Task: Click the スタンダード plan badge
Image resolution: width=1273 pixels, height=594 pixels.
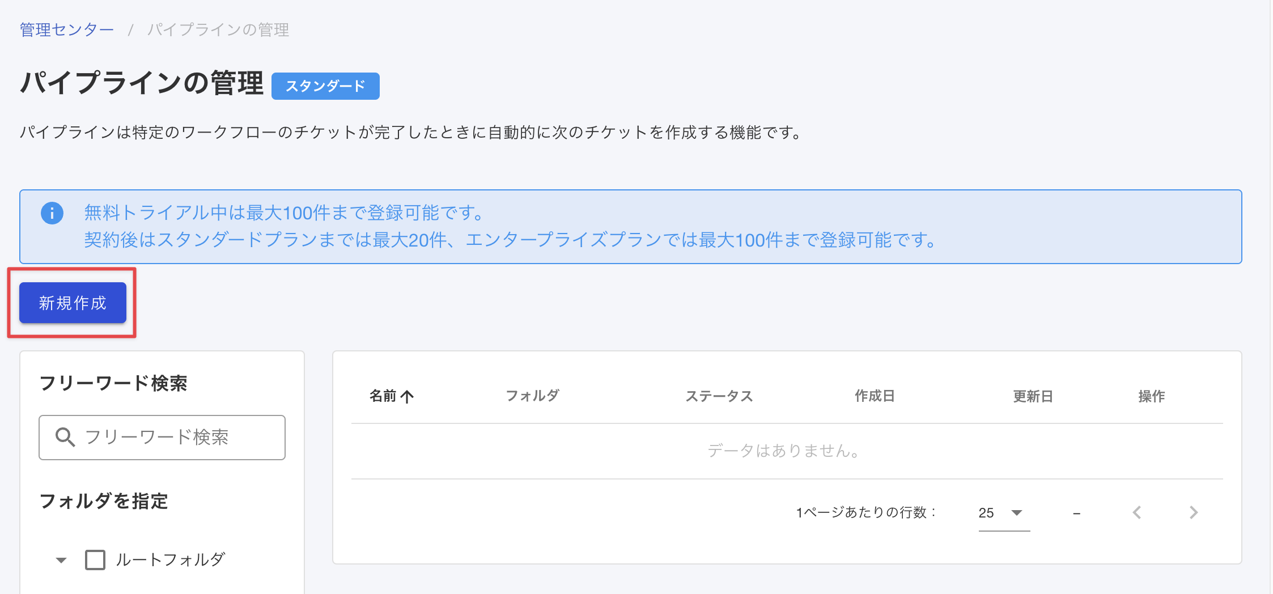Action: [325, 86]
